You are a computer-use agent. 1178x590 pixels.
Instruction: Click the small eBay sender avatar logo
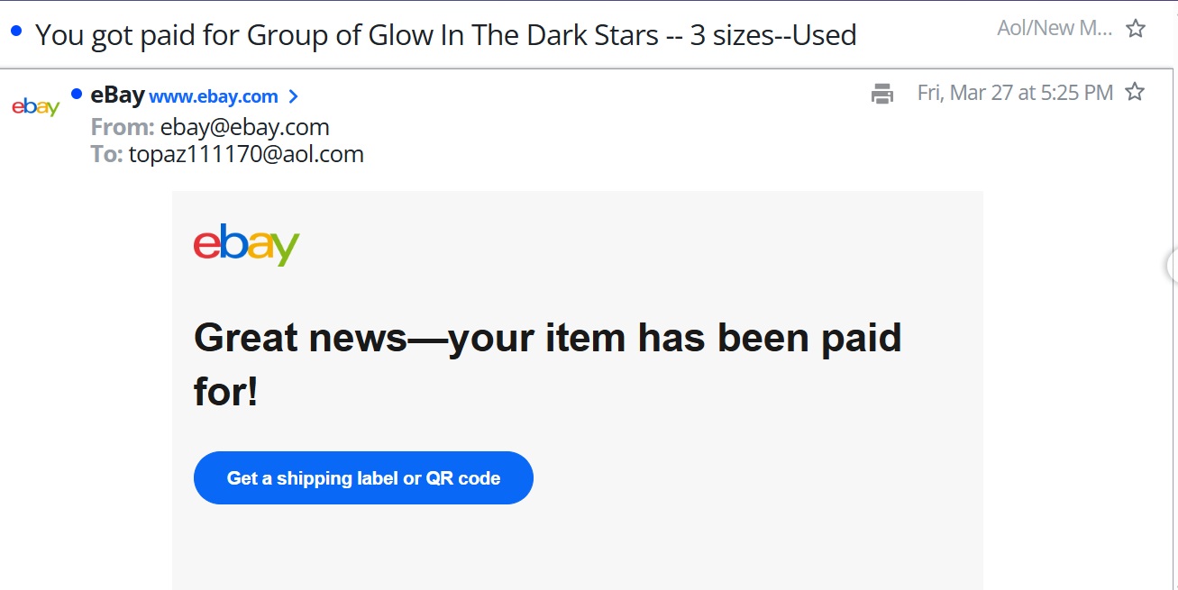35,107
